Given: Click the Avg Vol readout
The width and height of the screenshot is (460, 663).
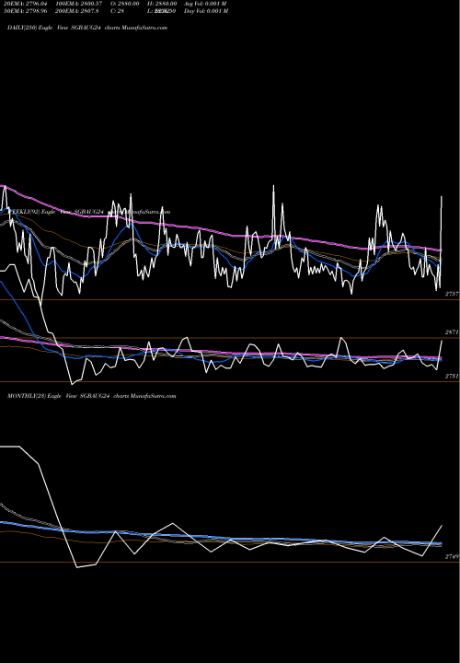Looking at the screenshot, I should [x=205, y=4].
